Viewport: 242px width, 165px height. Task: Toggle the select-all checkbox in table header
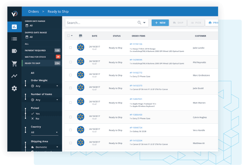tap(69, 36)
